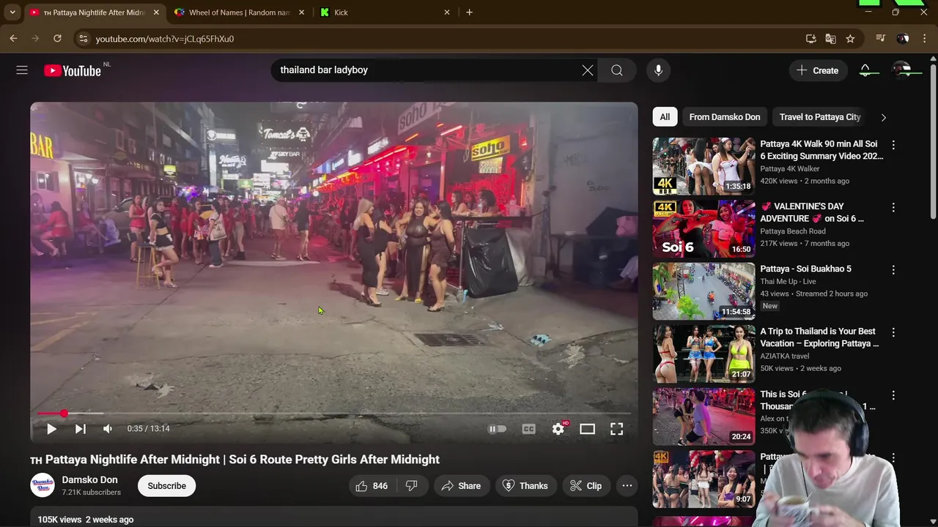Clear the search box with X
The width and height of the screenshot is (938, 527).
pos(588,70)
